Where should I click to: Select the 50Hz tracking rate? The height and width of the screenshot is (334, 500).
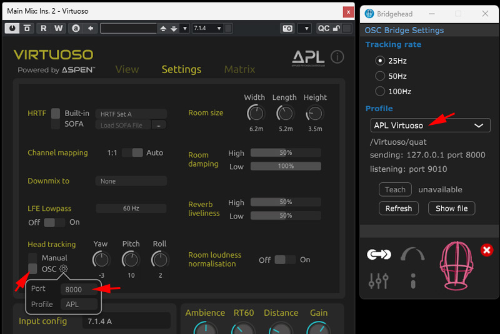click(x=379, y=76)
